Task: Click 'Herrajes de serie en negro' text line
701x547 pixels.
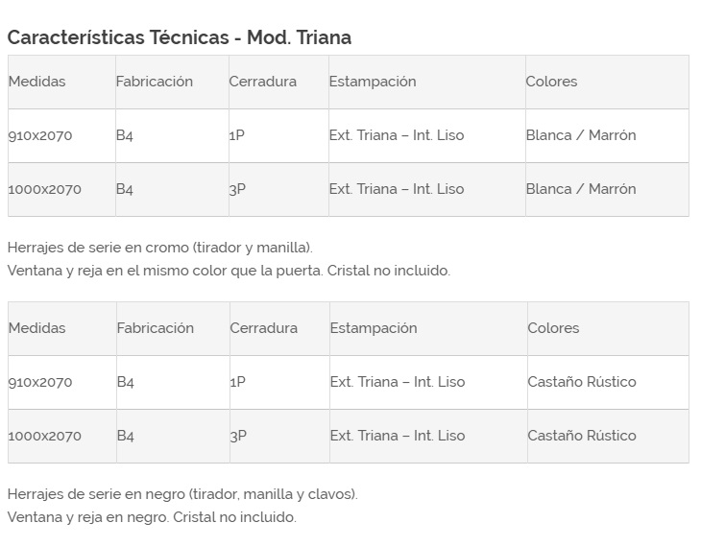Action: [182, 494]
